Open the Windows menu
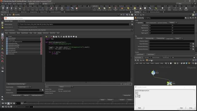 20,4
